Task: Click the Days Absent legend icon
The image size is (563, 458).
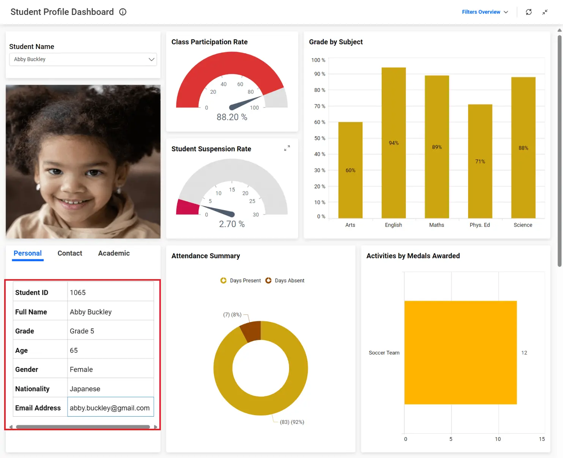Action: click(x=268, y=280)
